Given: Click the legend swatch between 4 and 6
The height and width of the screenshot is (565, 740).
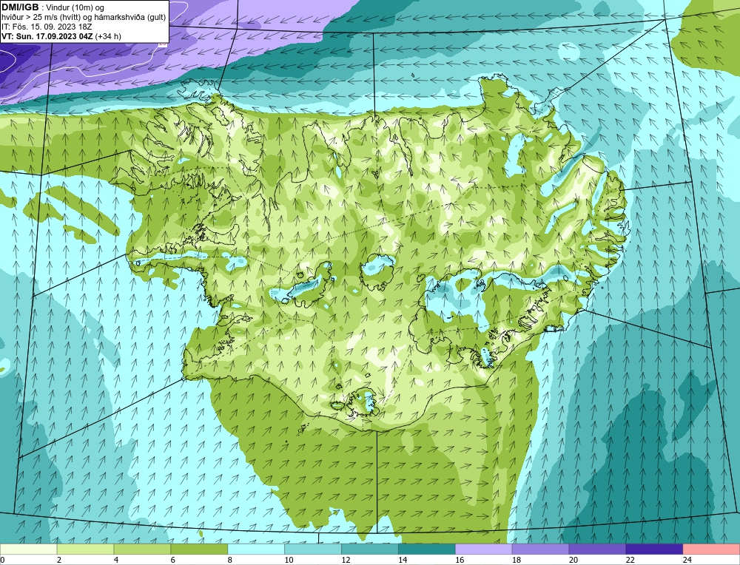Looking at the screenshot, I should [142, 549].
